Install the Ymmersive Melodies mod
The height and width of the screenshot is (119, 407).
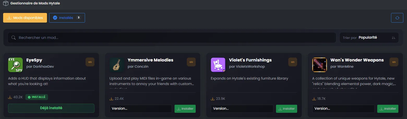coord(185,109)
